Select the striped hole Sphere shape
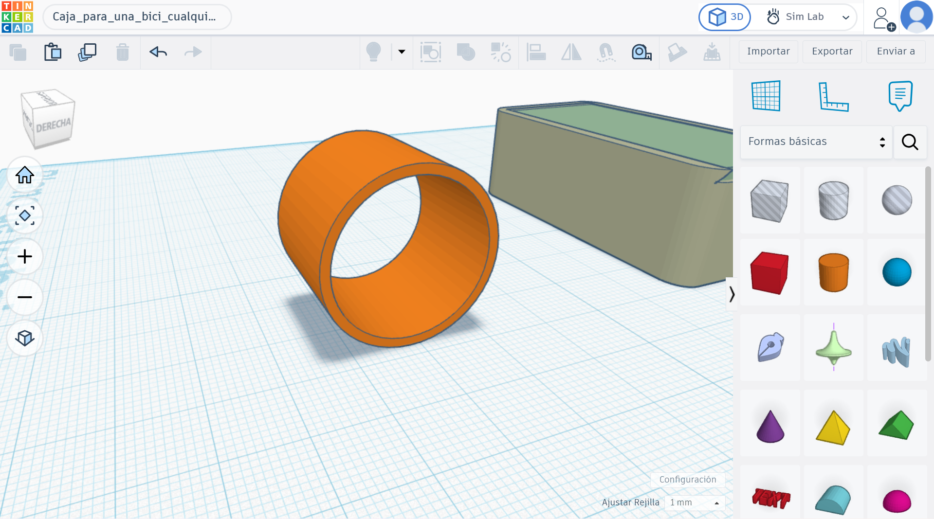Viewport: 934px width, 519px height. tap(897, 200)
